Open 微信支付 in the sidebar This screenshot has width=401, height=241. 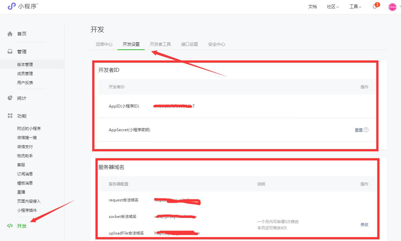click(25, 147)
